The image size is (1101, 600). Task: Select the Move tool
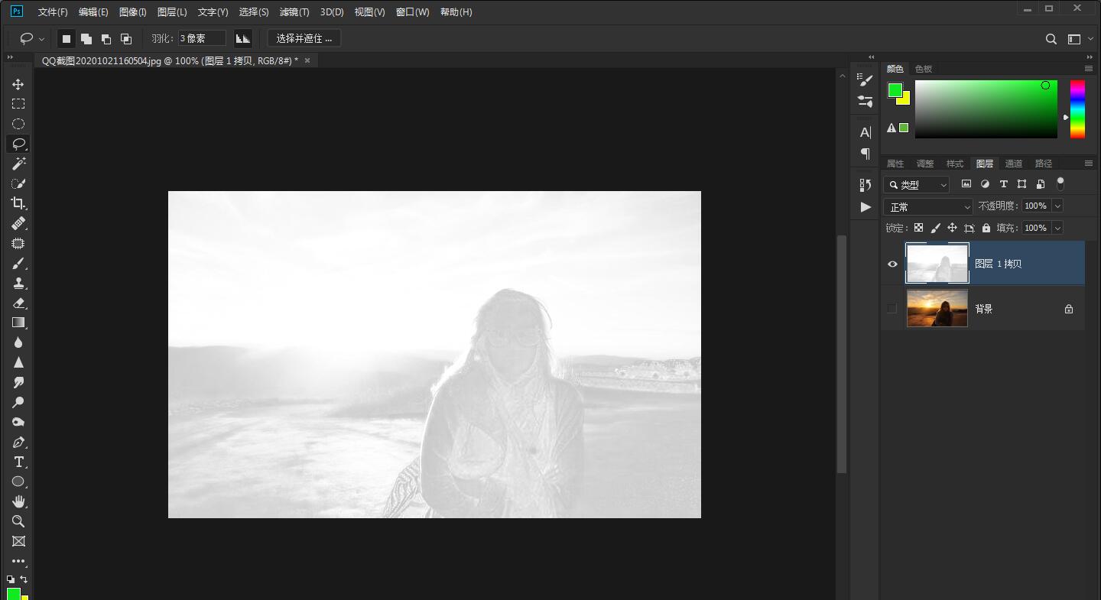pyautogui.click(x=18, y=84)
